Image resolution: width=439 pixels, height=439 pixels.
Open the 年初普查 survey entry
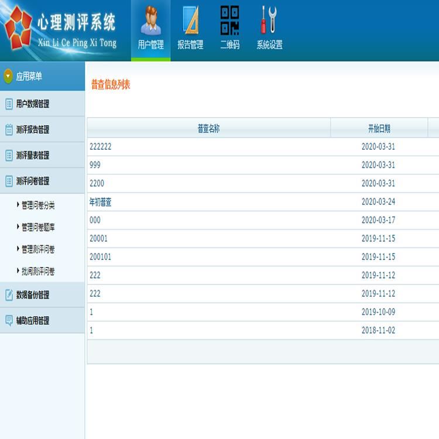[x=100, y=201]
